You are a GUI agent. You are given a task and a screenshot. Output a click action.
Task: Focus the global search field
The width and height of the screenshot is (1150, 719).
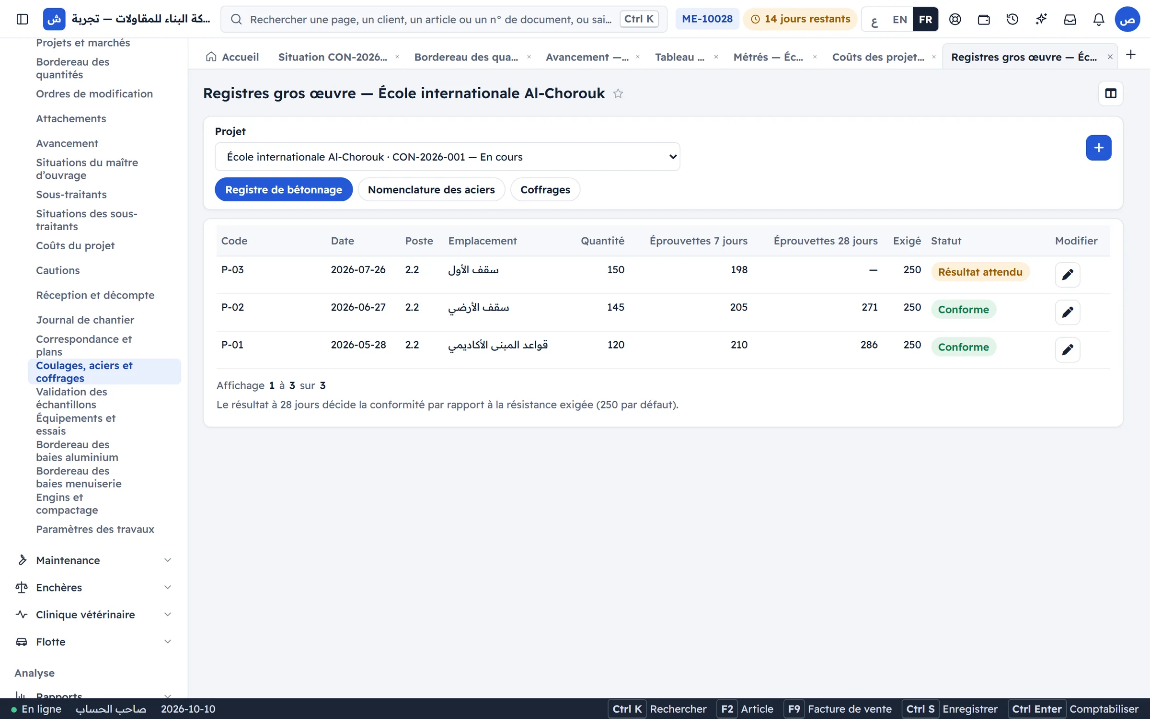click(444, 19)
